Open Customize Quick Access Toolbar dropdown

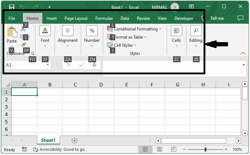(49, 7)
